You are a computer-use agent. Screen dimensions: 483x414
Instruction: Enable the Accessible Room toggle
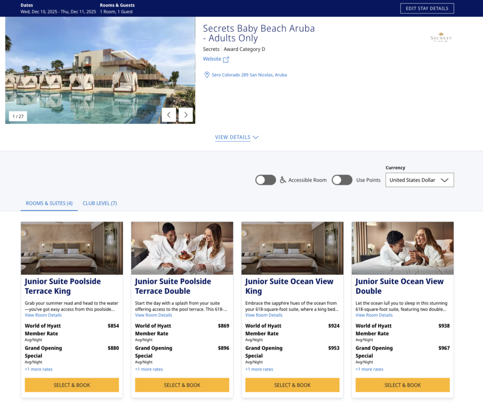[266, 180]
